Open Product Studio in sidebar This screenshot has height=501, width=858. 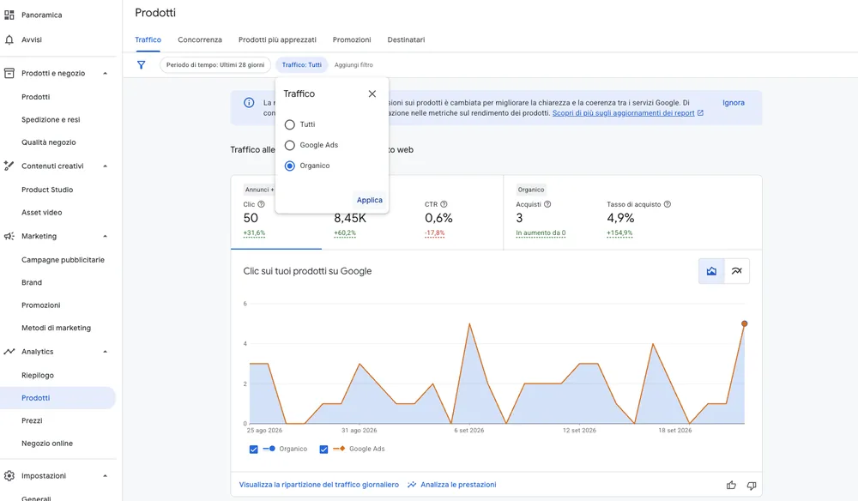[x=47, y=190]
